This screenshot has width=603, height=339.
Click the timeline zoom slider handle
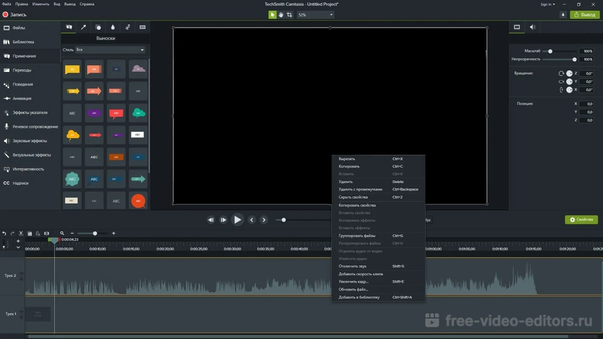coord(95,234)
